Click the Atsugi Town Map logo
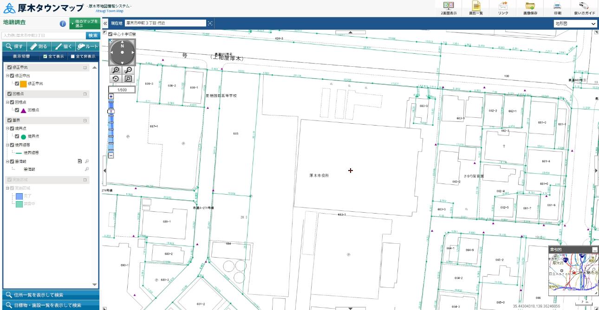Screen dimensions: 599x310 [44, 8]
